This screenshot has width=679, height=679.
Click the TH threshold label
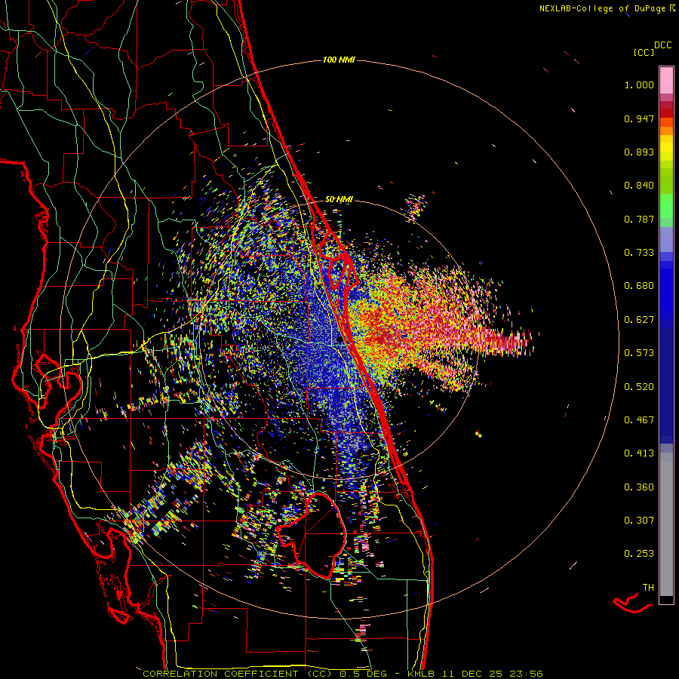point(648,588)
